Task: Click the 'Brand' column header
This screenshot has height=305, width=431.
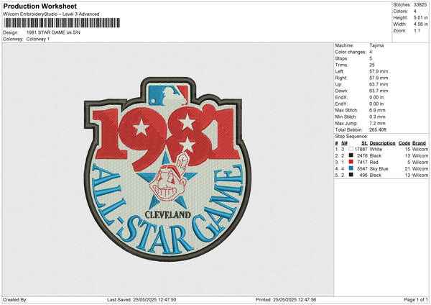Action: tap(419, 143)
